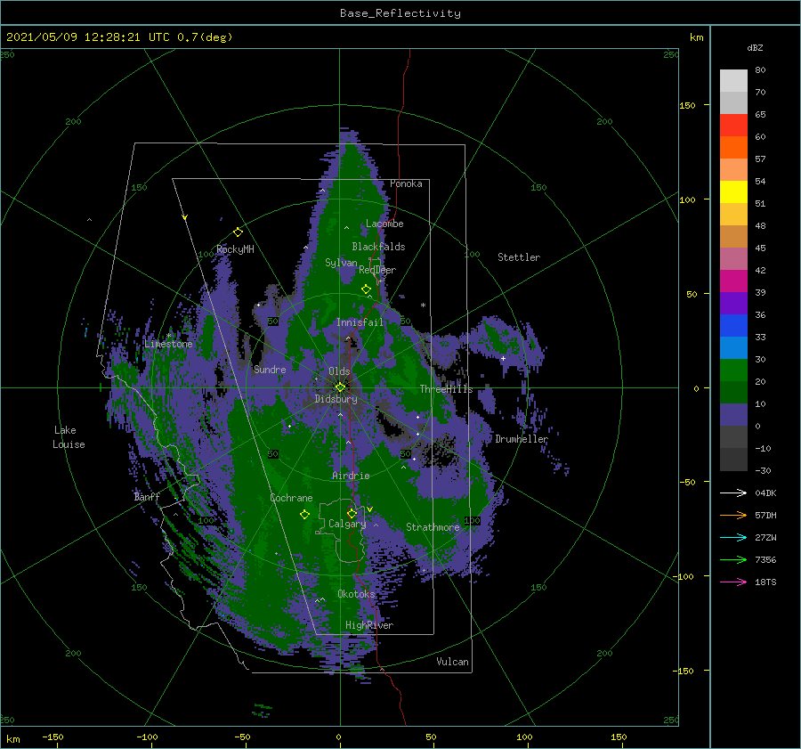Select the yellow diamond marker above RockyMH
Viewport: 801px width, 749px height.
238,232
